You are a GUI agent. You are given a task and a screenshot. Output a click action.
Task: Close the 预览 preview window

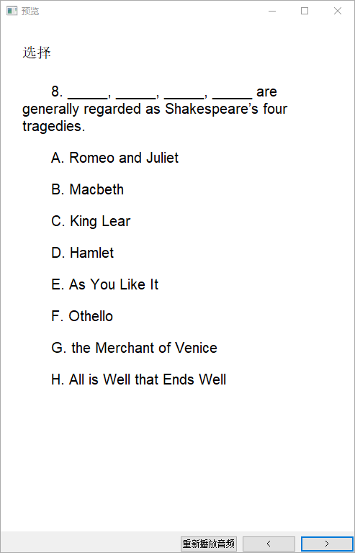pos(338,11)
